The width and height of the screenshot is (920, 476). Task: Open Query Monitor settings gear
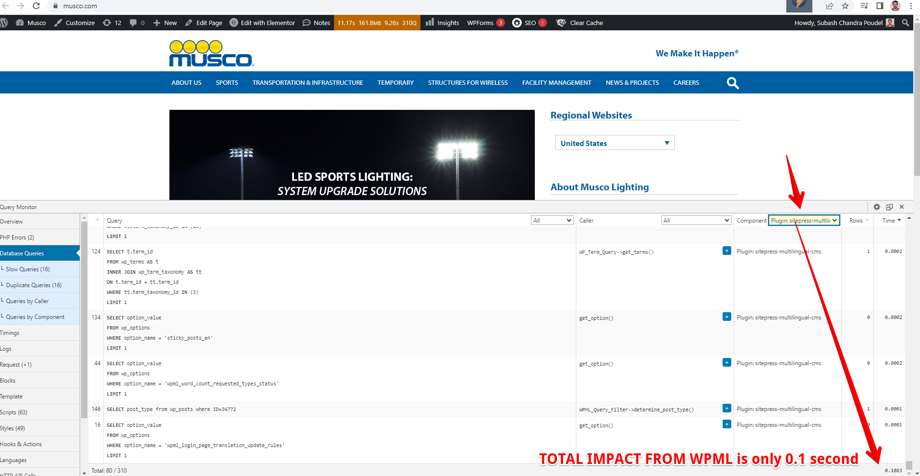coord(877,207)
